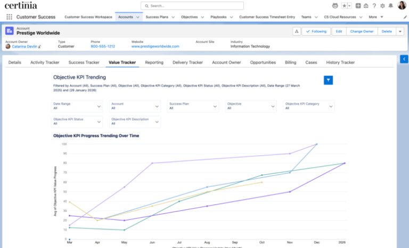The height and width of the screenshot is (248, 409).
Task: Open the App Launcher grid icon
Action: point(9,17)
